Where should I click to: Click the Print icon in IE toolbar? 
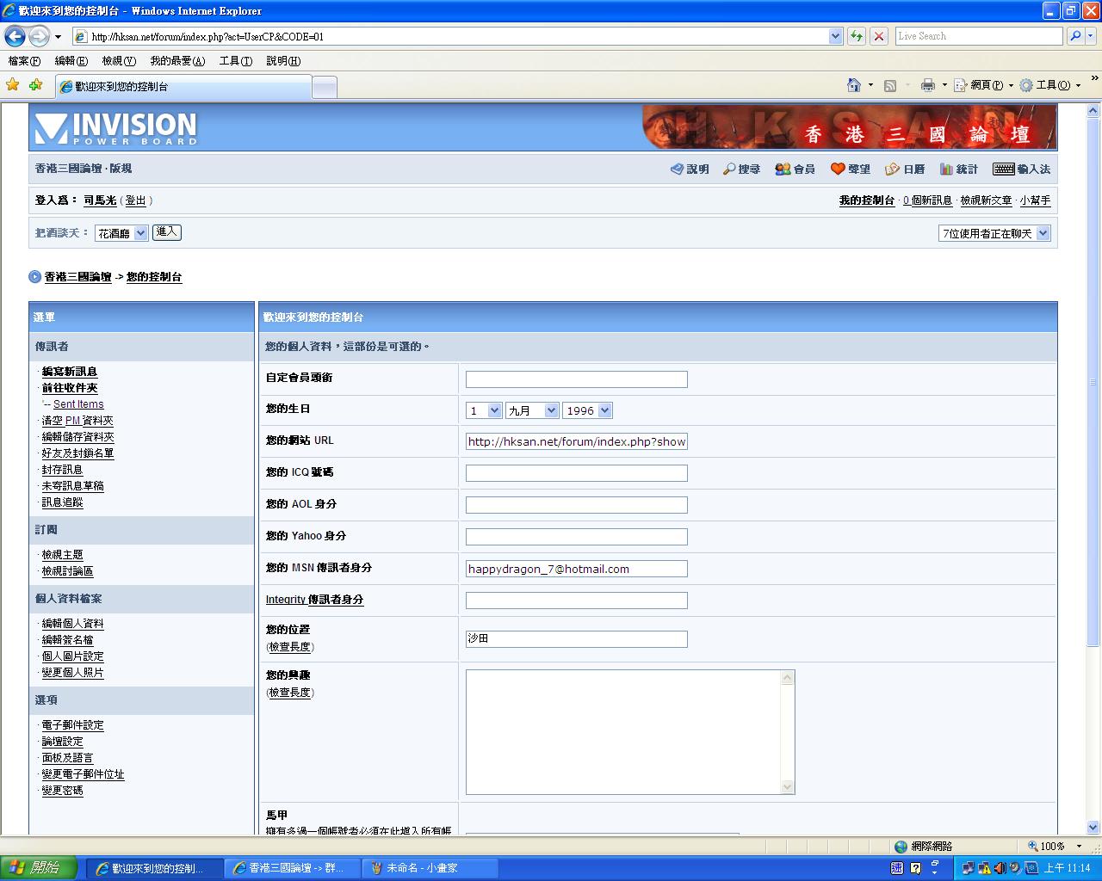tap(927, 85)
